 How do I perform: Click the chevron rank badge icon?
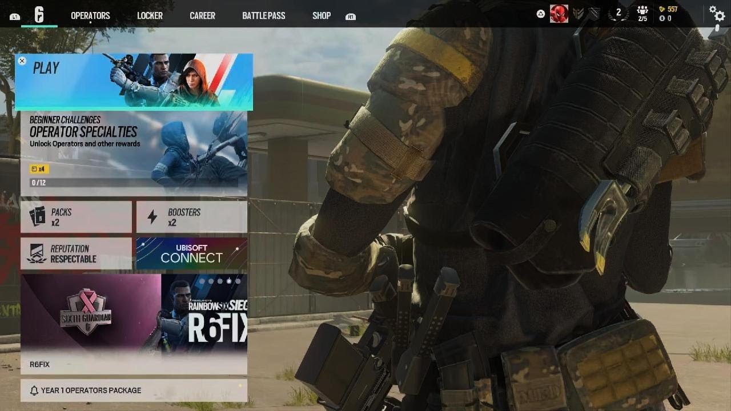[579, 14]
